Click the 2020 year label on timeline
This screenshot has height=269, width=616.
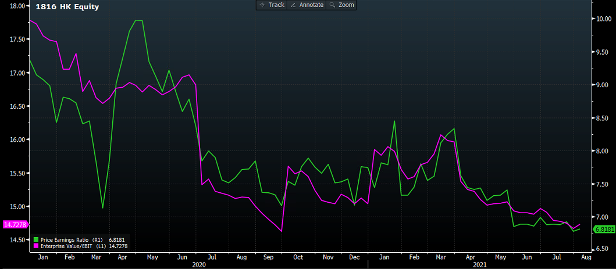click(198, 264)
